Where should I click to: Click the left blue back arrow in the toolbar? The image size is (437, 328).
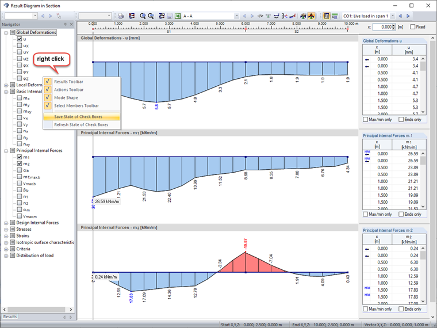point(43,16)
